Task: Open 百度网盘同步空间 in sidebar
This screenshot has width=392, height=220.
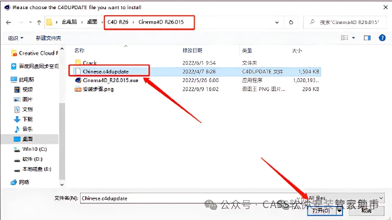Action: pyautogui.click(x=35, y=66)
